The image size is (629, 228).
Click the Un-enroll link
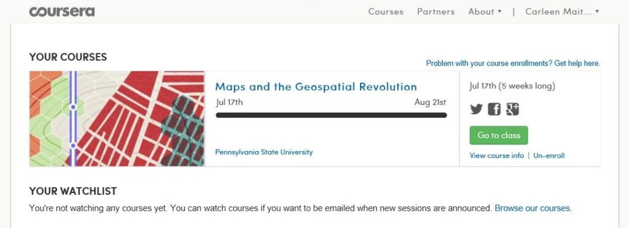click(549, 155)
